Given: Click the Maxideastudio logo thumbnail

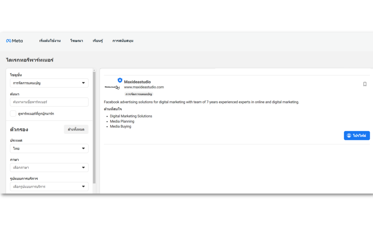Looking at the screenshot, I should [x=112, y=87].
